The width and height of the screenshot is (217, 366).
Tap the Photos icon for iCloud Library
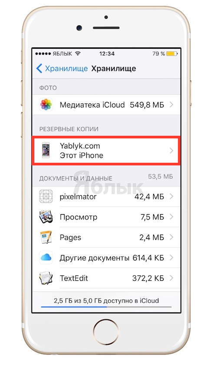46,104
